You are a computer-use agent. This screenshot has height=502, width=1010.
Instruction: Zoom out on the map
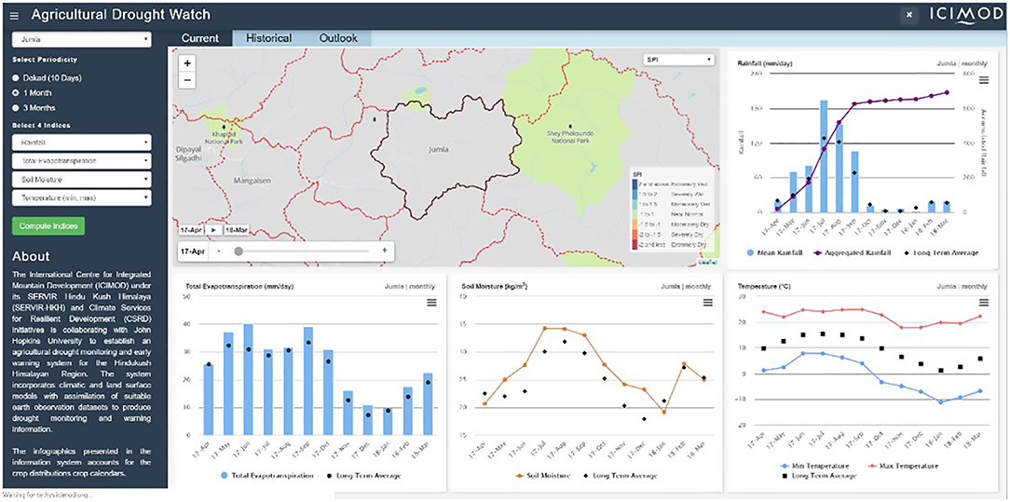187,80
